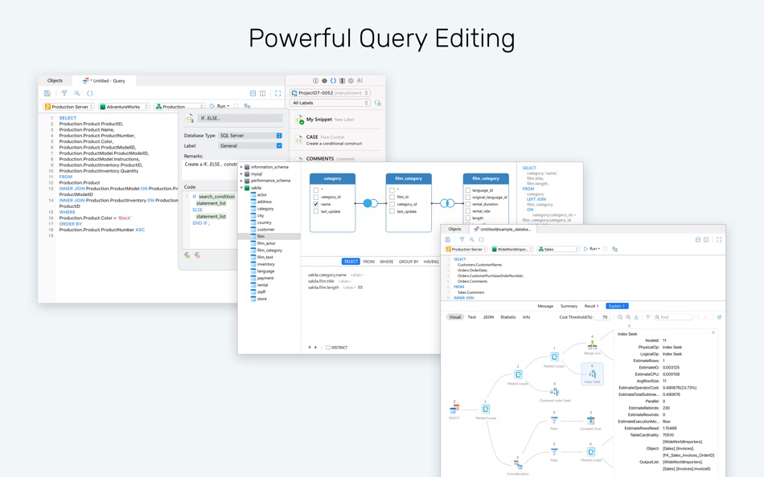The width and height of the screenshot is (764, 477).
Task: Open code snippet braces icon in AdventureWorks query toolbar
Action: pyautogui.click(x=89, y=93)
